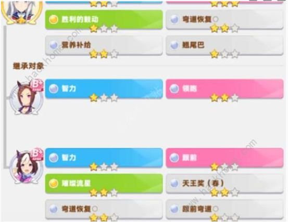Click the gold orb on 璀璨流星

coord(54,183)
